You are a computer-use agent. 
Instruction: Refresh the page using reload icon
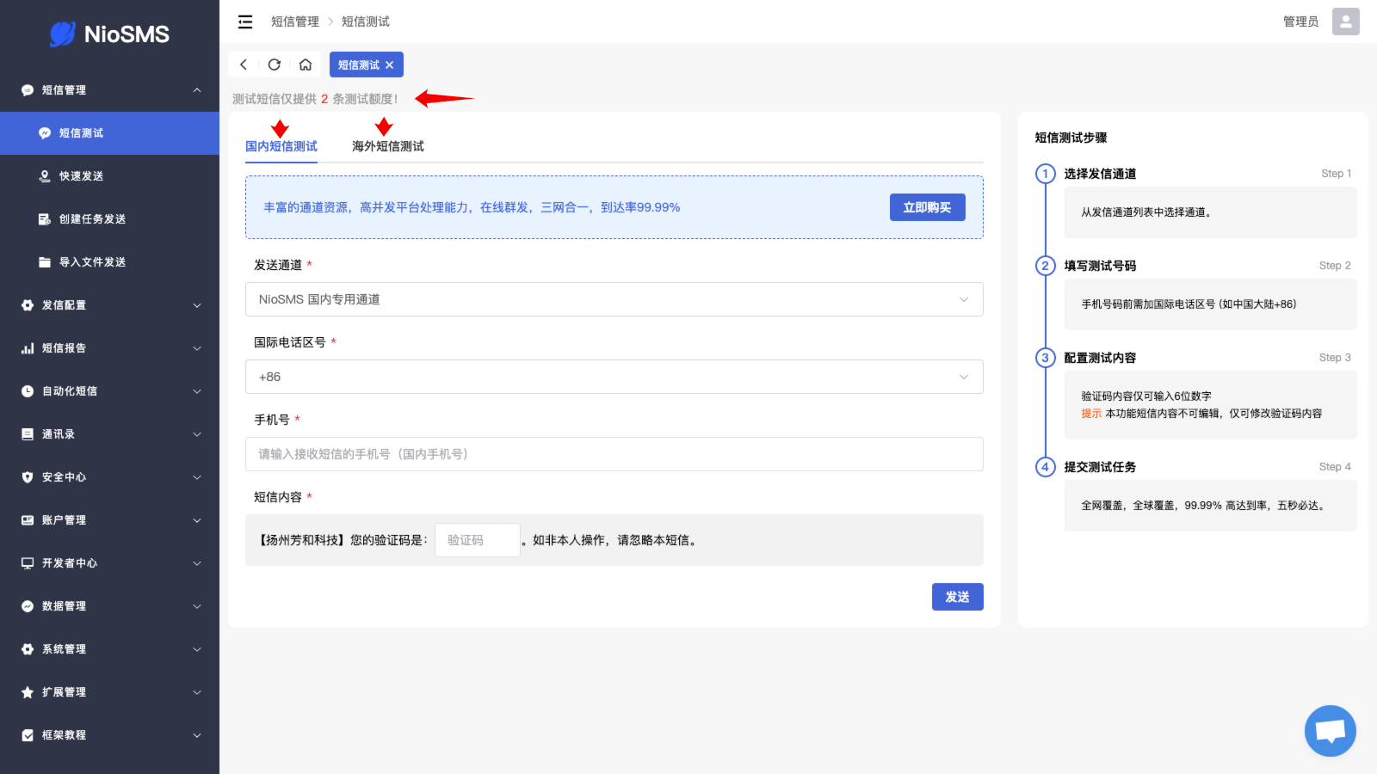(275, 64)
